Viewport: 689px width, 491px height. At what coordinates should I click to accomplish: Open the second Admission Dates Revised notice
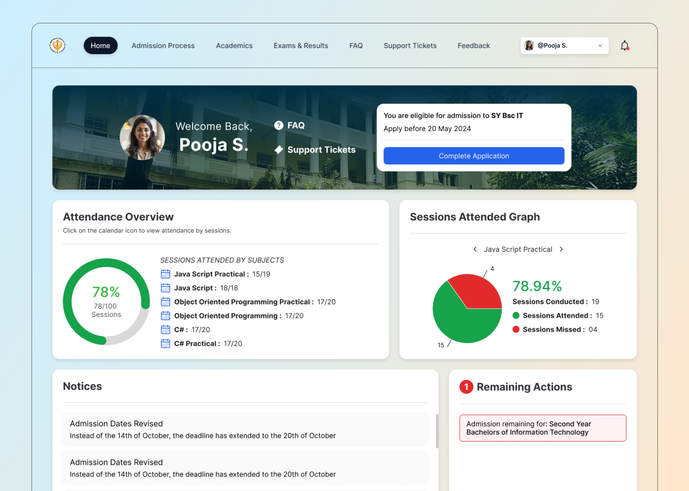pyautogui.click(x=245, y=468)
